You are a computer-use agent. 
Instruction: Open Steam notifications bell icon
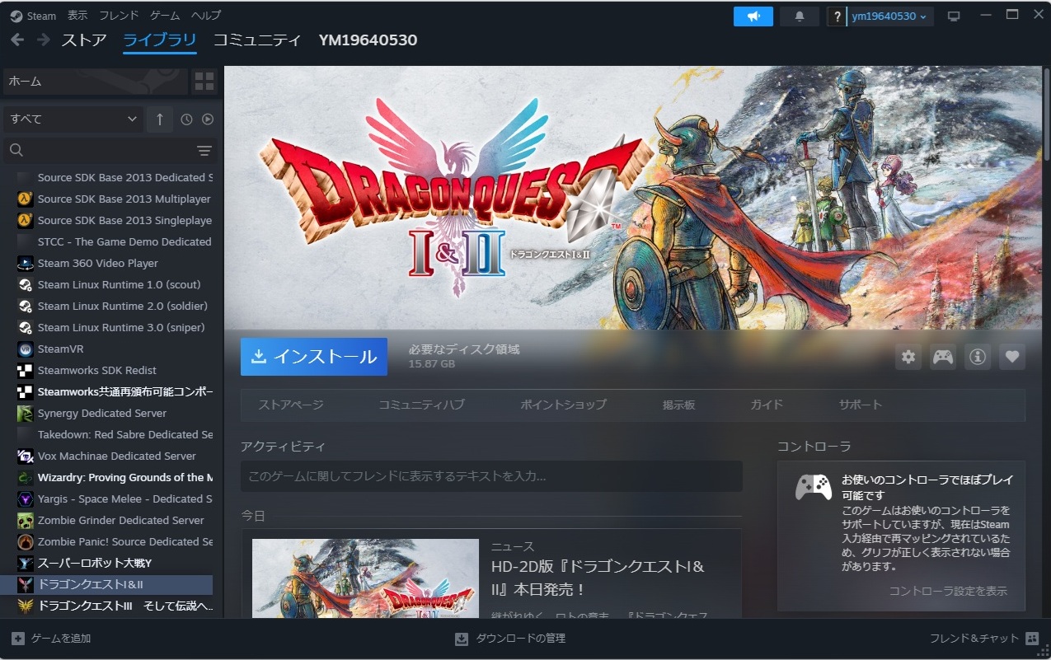point(799,15)
